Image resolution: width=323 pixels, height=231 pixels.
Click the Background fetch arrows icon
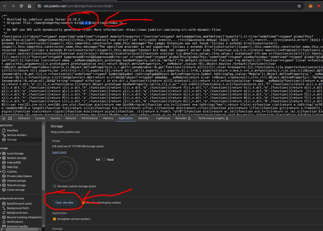click(x=4, y=208)
